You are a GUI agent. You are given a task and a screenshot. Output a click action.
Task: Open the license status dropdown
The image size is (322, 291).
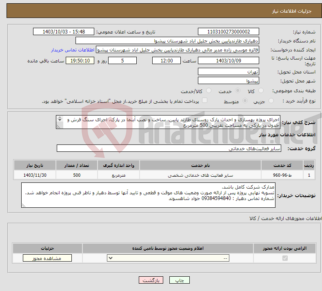(x=168, y=258)
